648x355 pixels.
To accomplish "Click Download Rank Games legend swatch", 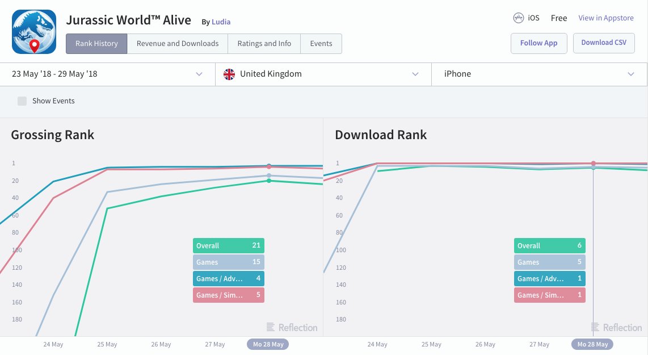I will coord(550,262).
